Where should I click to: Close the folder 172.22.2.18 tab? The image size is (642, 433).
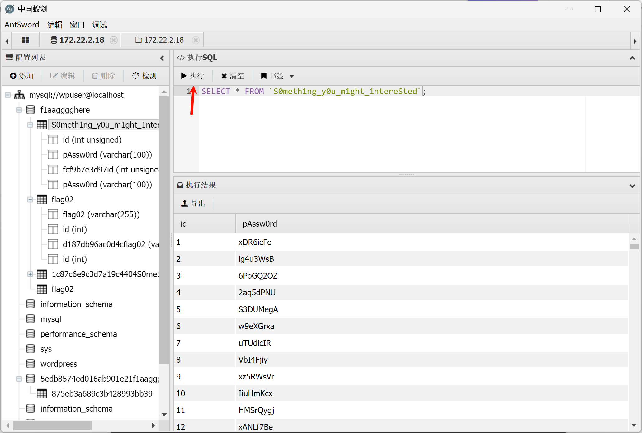[196, 40]
